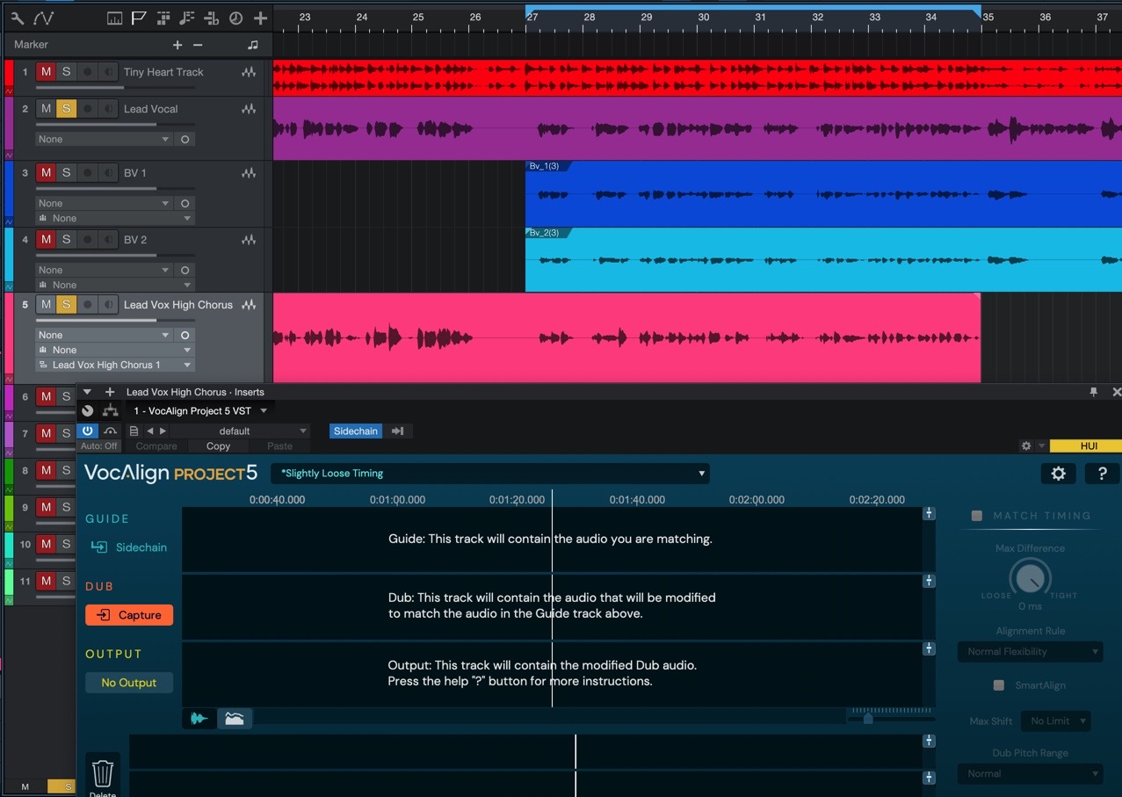Open VocAlign help question mark button
Image resolution: width=1122 pixels, height=797 pixels.
click(1102, 474)
